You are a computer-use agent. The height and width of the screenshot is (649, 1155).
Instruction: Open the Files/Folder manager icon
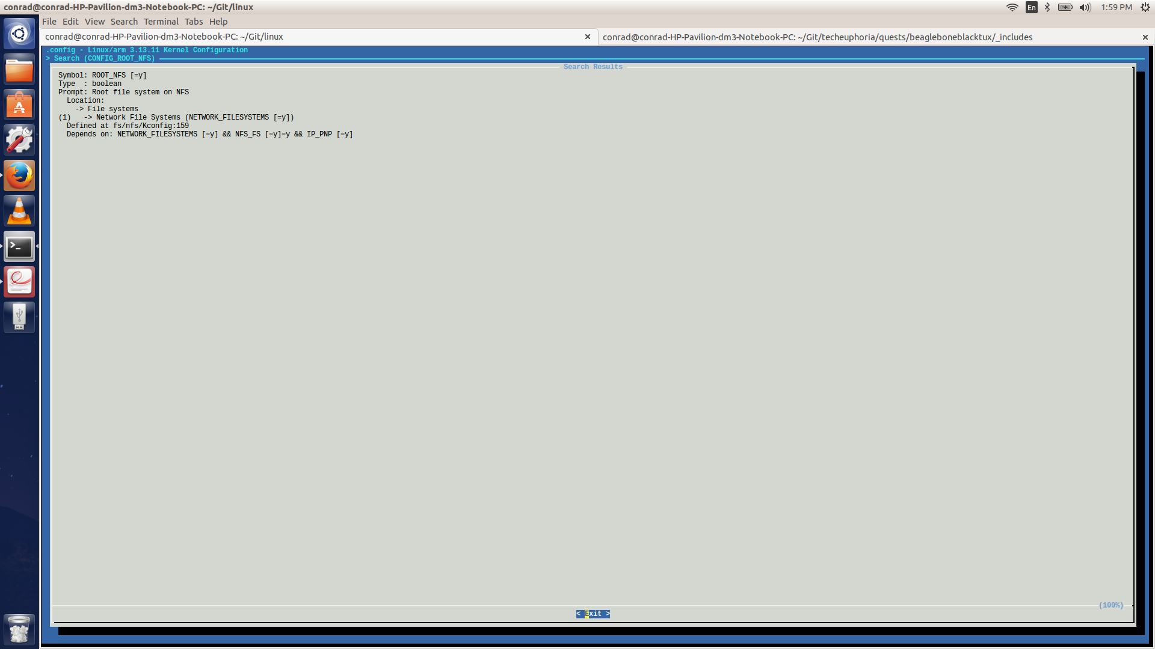20,72
